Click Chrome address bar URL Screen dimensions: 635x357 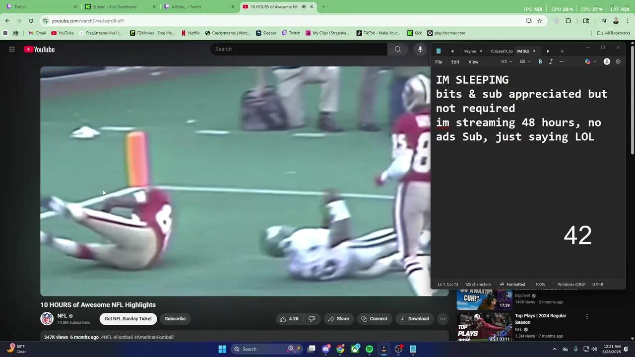88,21
